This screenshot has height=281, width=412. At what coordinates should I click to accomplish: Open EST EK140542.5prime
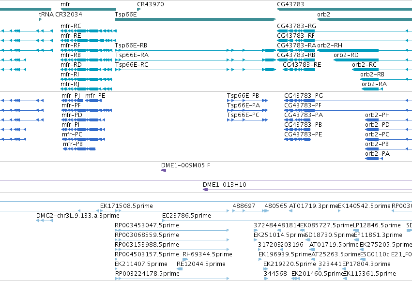tap(364, 206)
